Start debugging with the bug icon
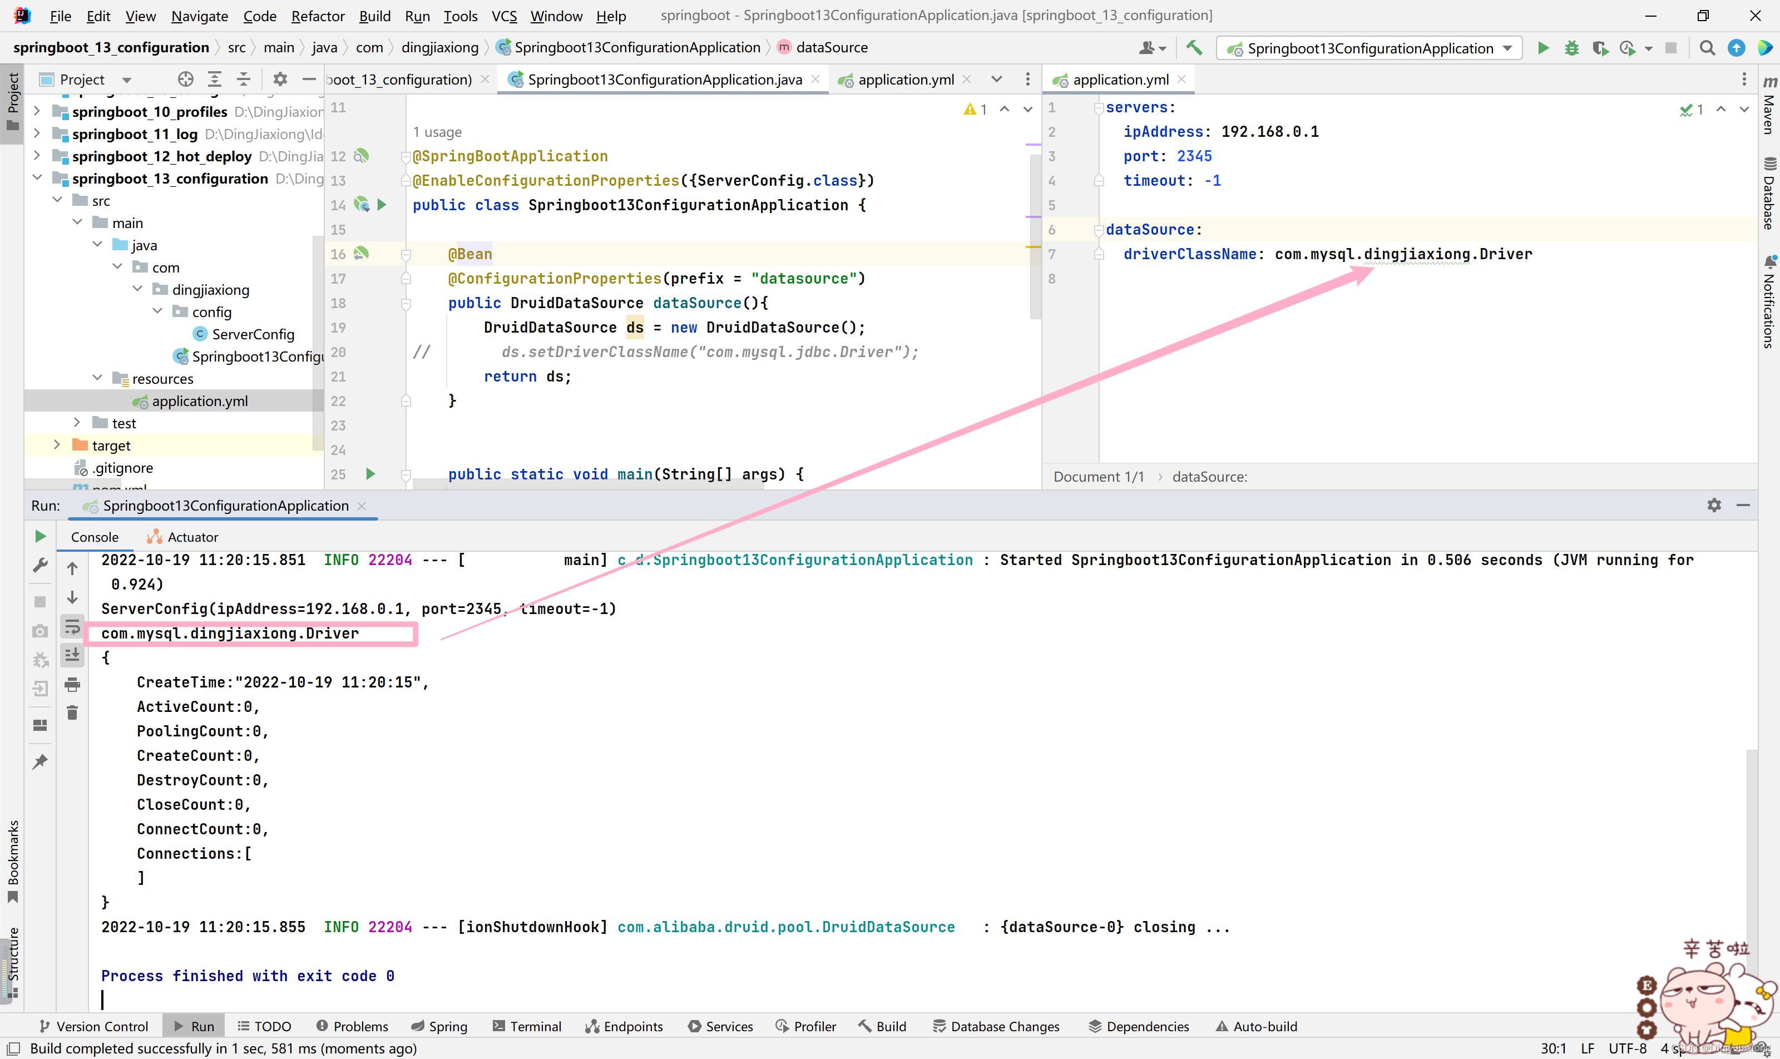 (x=1571, y=48)
